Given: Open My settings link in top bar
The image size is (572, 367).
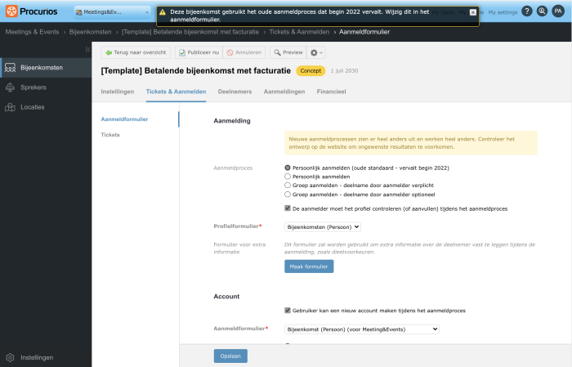Looking at the screenshot, I should [x=503, y=12].
